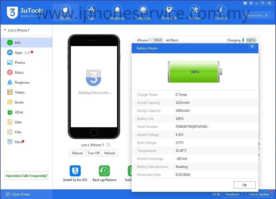Click OK in Battery Details
276x199 pixels.
245,185
